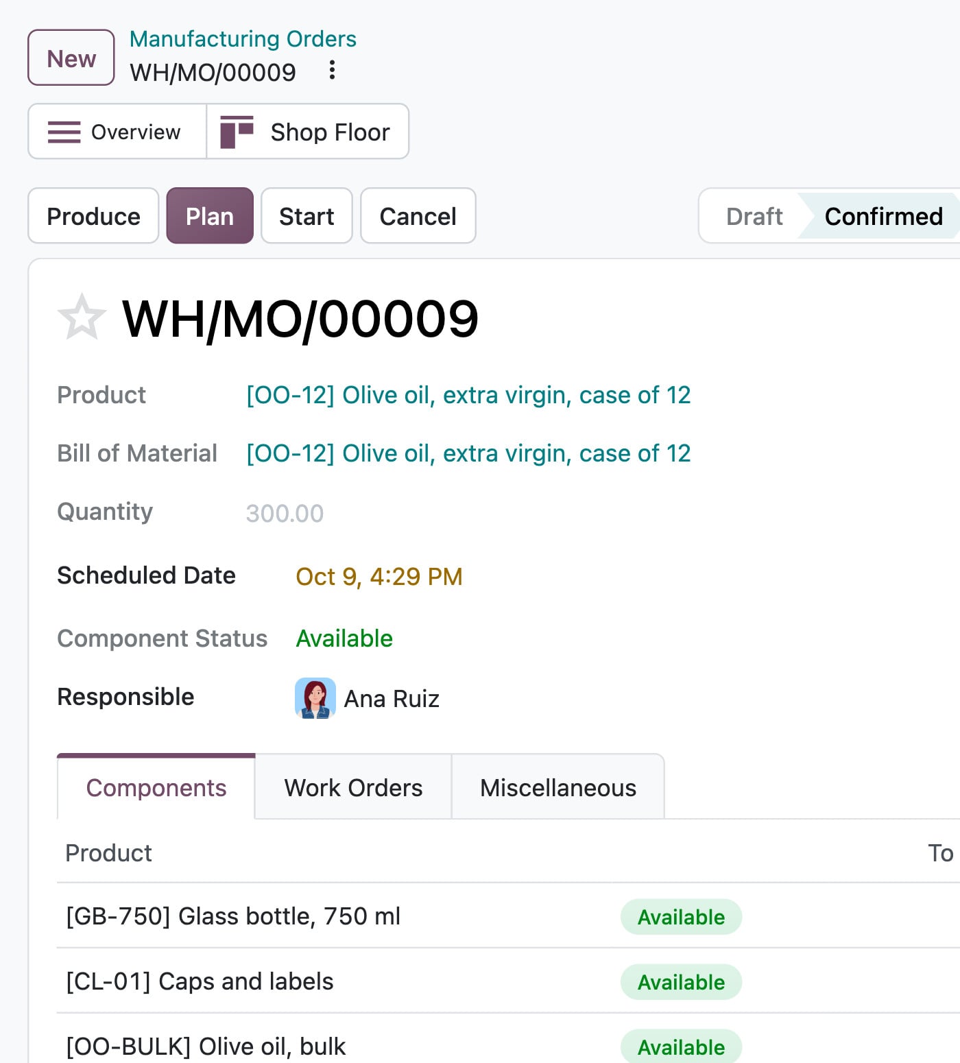The height and width of the screenshot is (1063, 960).
Task: Open the three-dot actions menu beside WH/MO/00009
Action: (x=332, y=70)
